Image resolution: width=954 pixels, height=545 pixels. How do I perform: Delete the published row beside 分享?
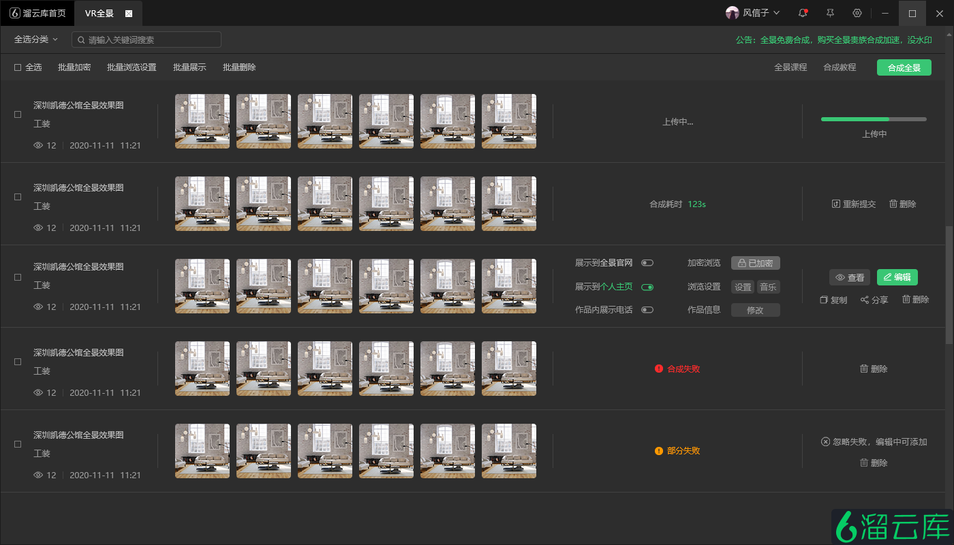pyautogui.click(x=915, y=299)
